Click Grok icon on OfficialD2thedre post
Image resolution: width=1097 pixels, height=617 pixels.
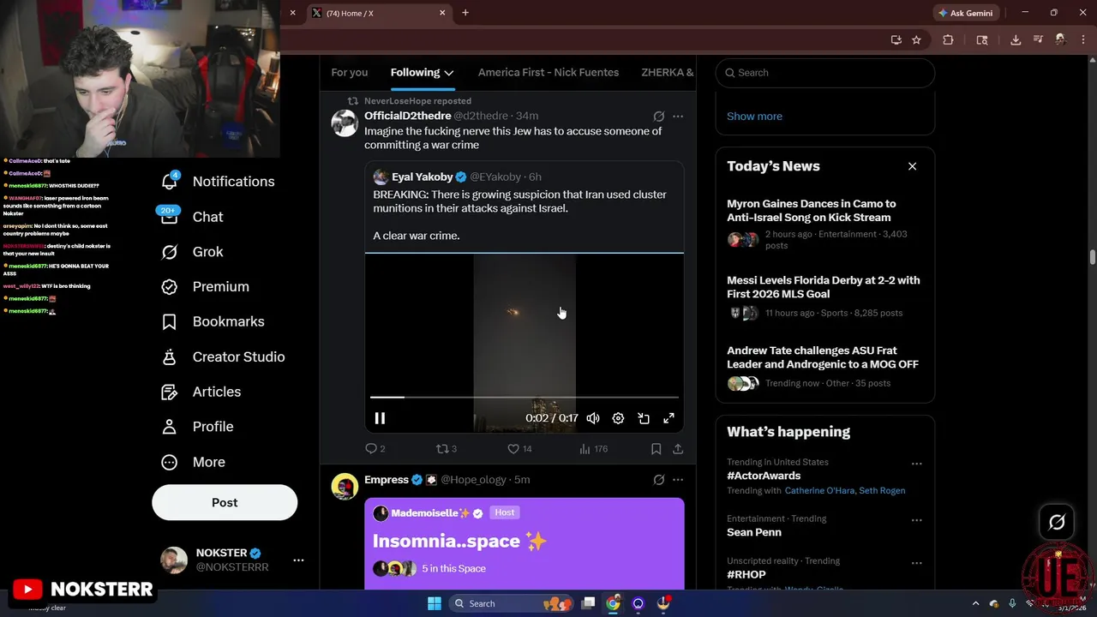tap(658, 117)
